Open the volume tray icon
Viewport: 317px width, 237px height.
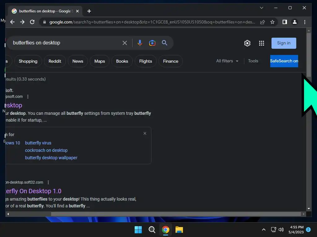pyautogui.click(x=281, y=230)
